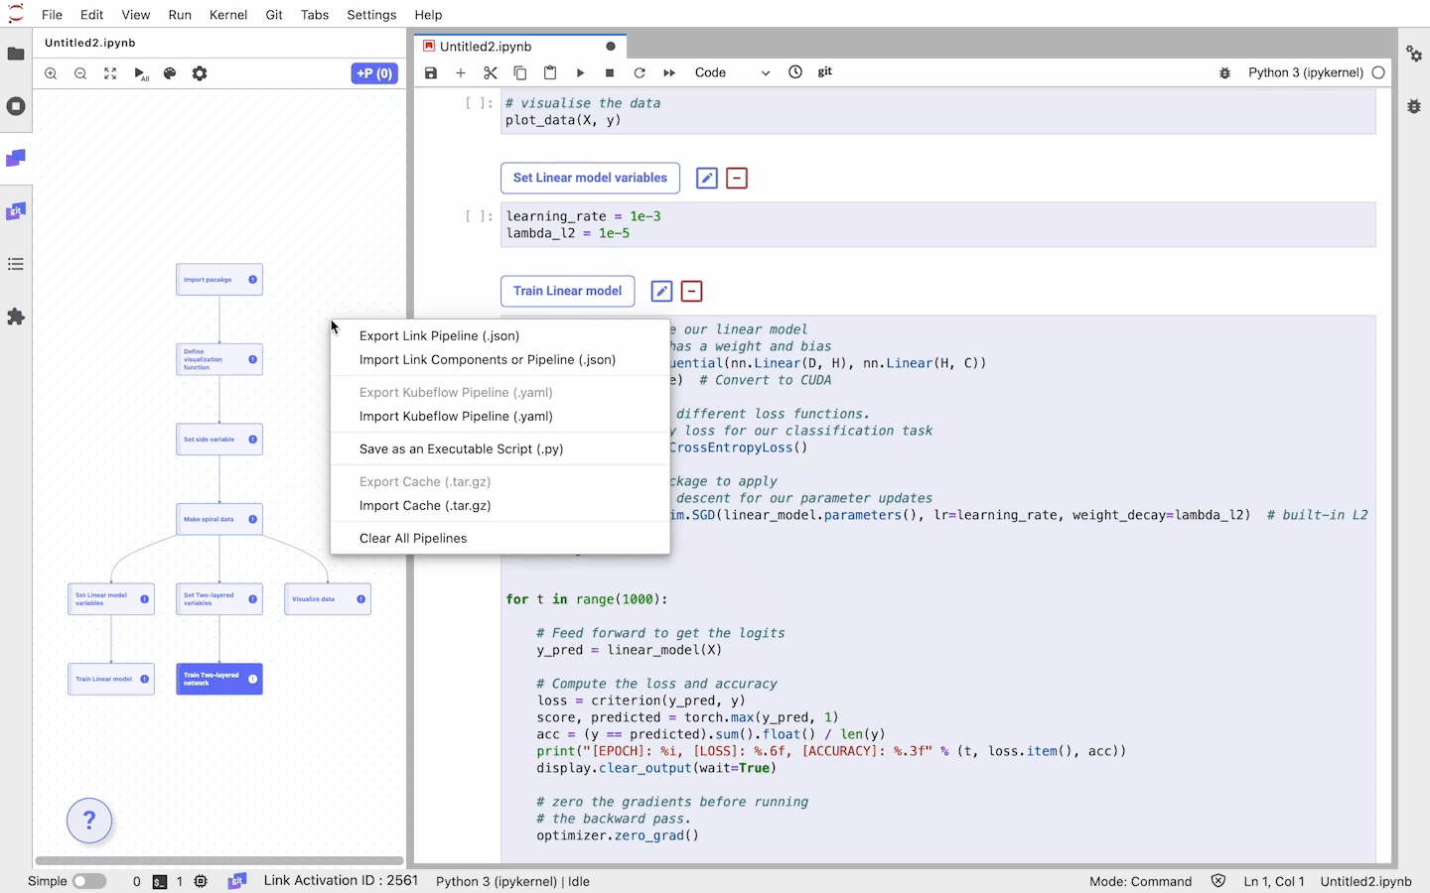This screenshot has height=893, width=1430.
Task: Zoom in on the pipeline graph
Action: pyautogui.click(x=51, y=73)
